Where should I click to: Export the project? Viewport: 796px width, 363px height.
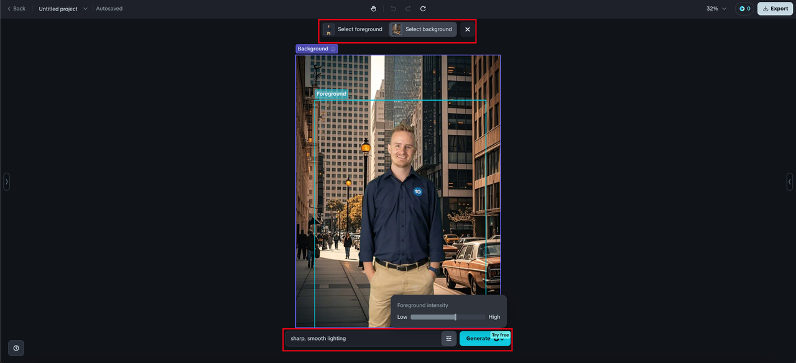point(775,9)
